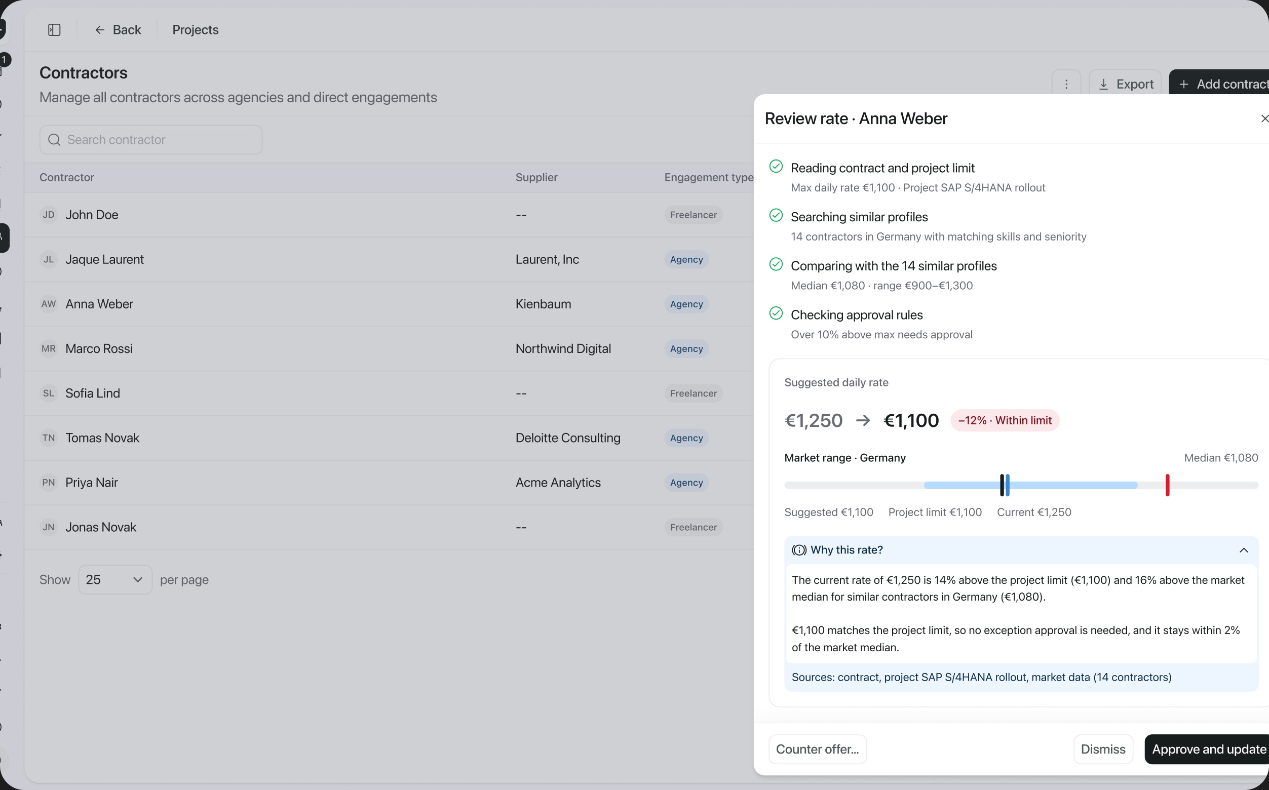Viewport: 1269px width, 790px height.
Task: Close the Review rate panel
Action: click(x=1264, y=118)
